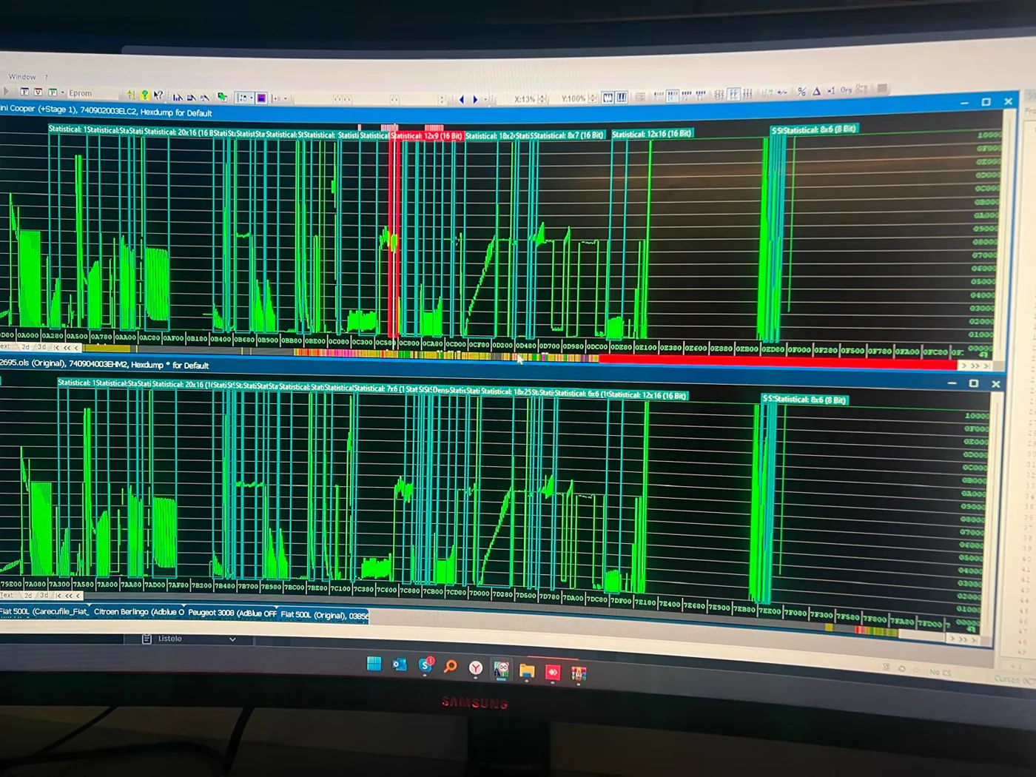This screenshot has height=777, width=1036.
Task: Open the Window menu
Action: click(x=21, y=77)
